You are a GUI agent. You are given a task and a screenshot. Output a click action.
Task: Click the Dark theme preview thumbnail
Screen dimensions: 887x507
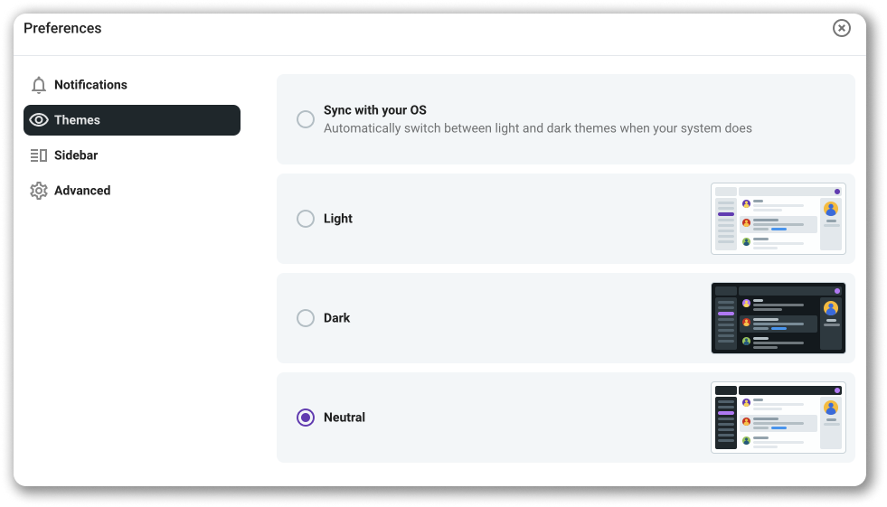[778, 318]
